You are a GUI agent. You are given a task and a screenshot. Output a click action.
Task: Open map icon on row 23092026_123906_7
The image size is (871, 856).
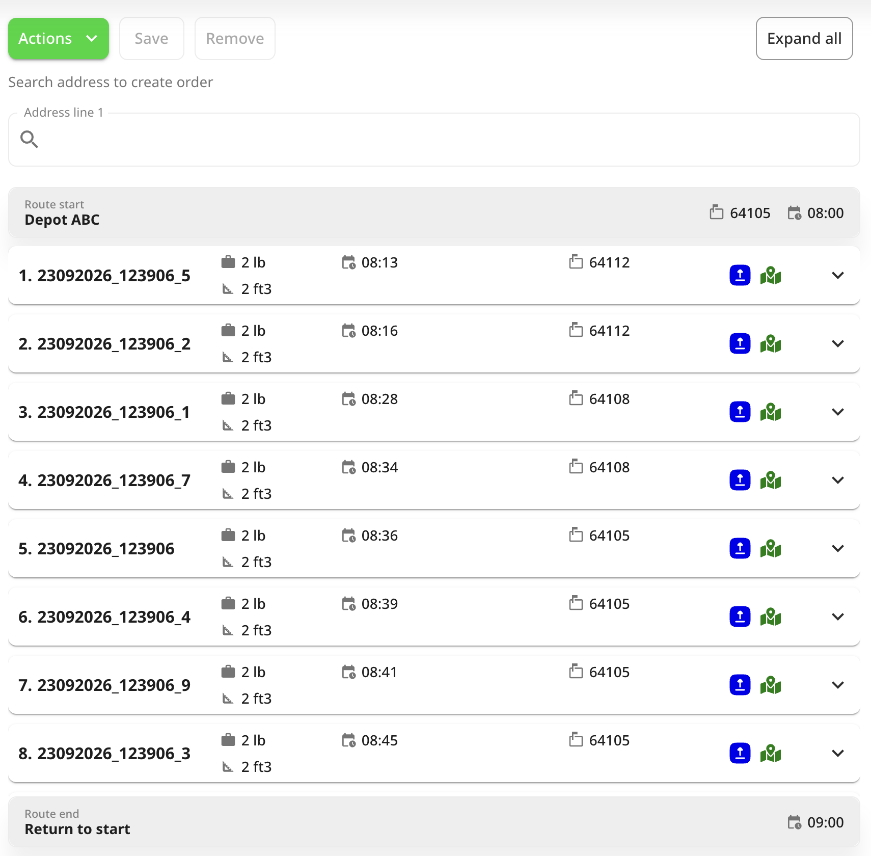(771, 480)
